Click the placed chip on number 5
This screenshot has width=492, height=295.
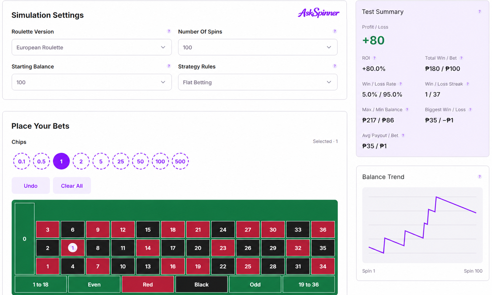73,248
